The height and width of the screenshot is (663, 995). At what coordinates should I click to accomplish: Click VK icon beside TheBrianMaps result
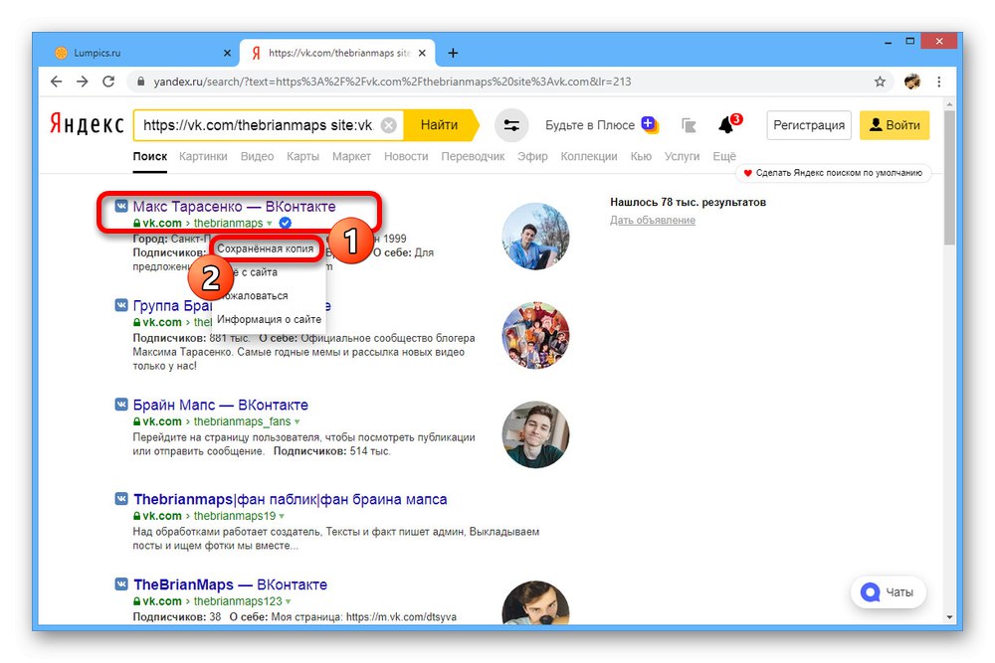(121, 584)
